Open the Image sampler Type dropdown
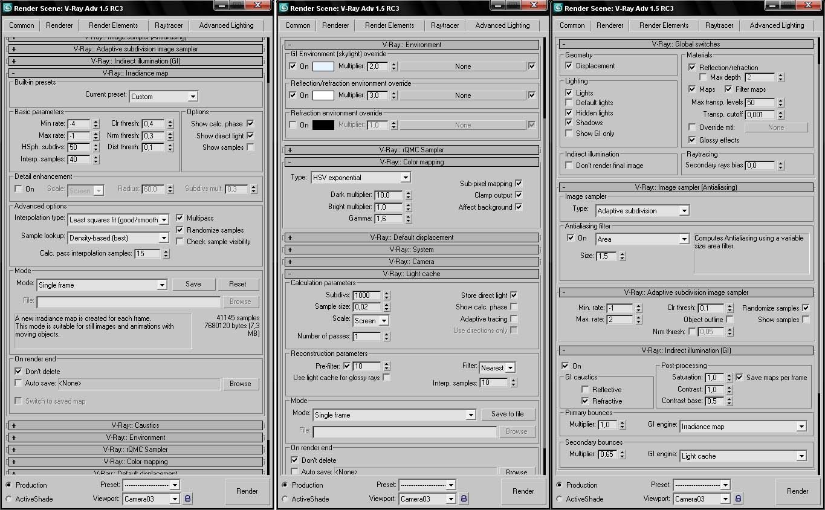Image resolution: width=825 pixels, height=510 pixels. coord(642,210)
